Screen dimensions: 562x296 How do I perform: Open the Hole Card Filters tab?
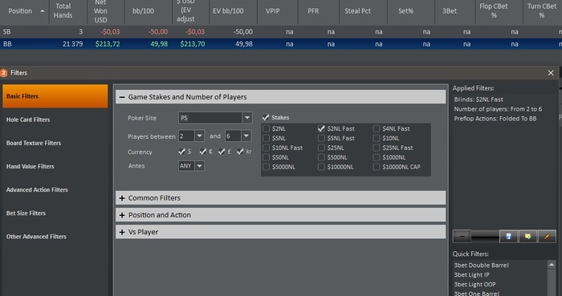55,120
